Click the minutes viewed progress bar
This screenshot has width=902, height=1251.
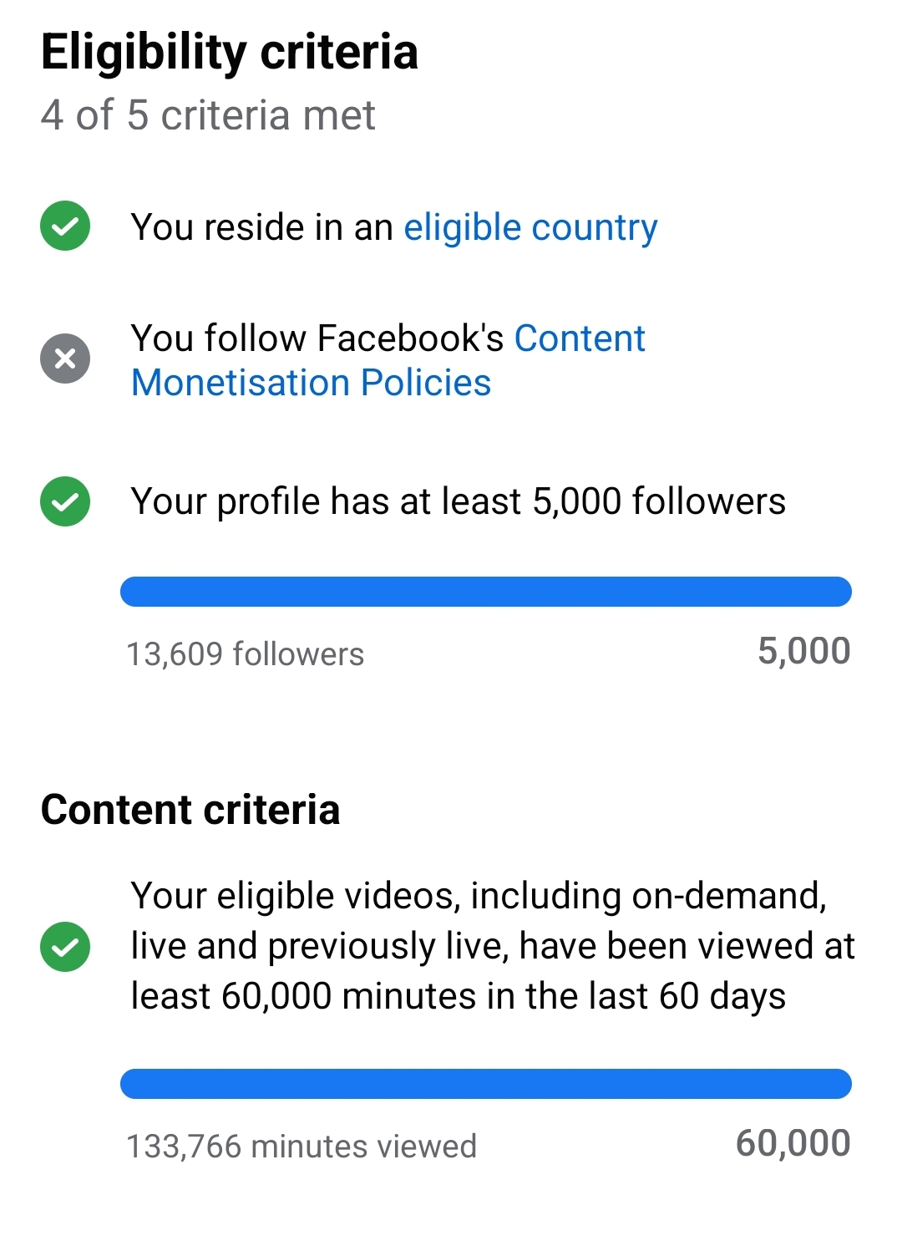(x=485, y=1084)
